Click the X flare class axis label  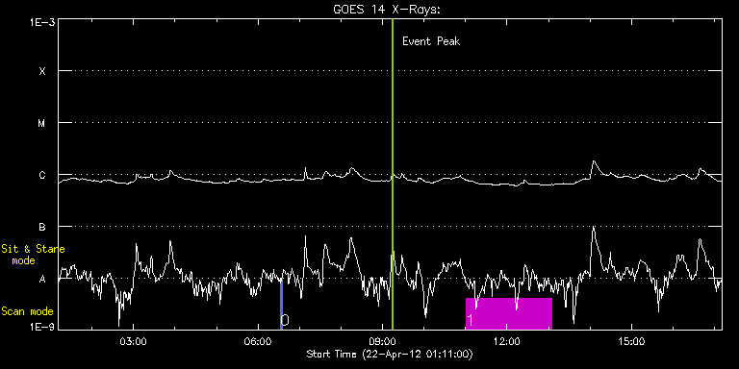pos(42,71)
